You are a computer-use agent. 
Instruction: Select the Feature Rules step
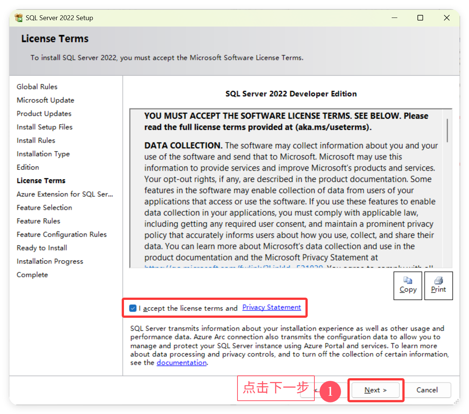point(38,221)
